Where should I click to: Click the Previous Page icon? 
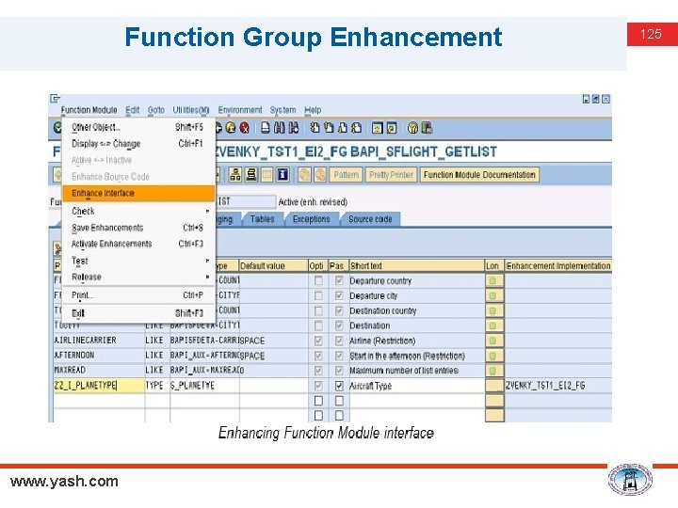pyautogui.click(x=329, y=128)
